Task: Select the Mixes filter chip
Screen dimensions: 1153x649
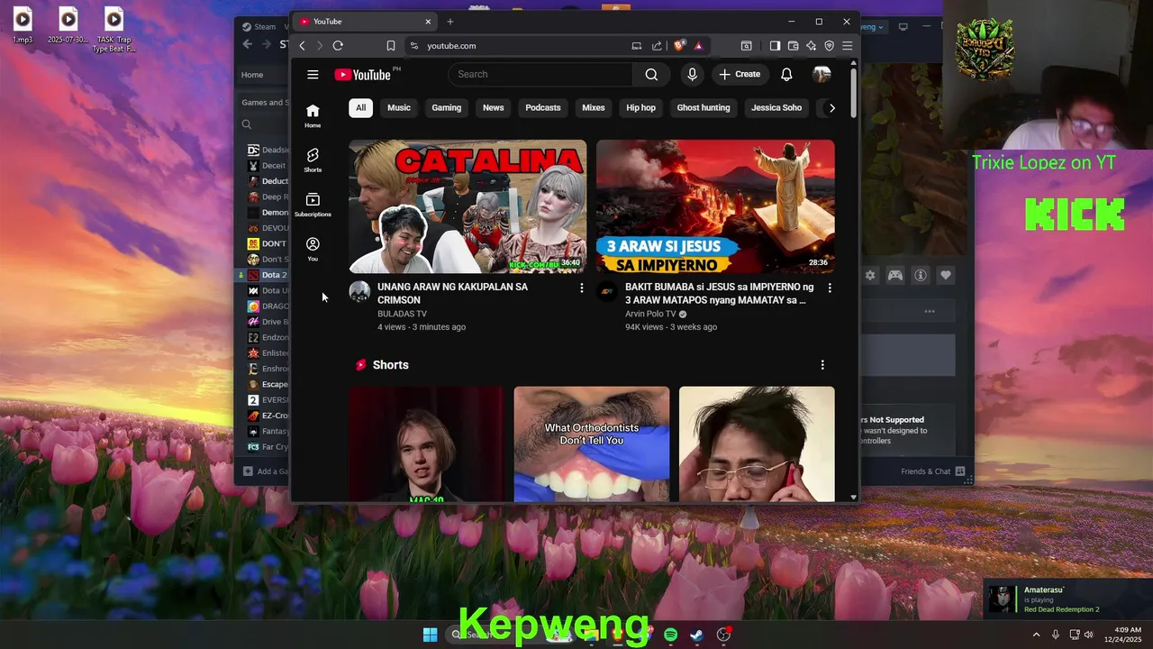Action: click(x=594, y=108)
